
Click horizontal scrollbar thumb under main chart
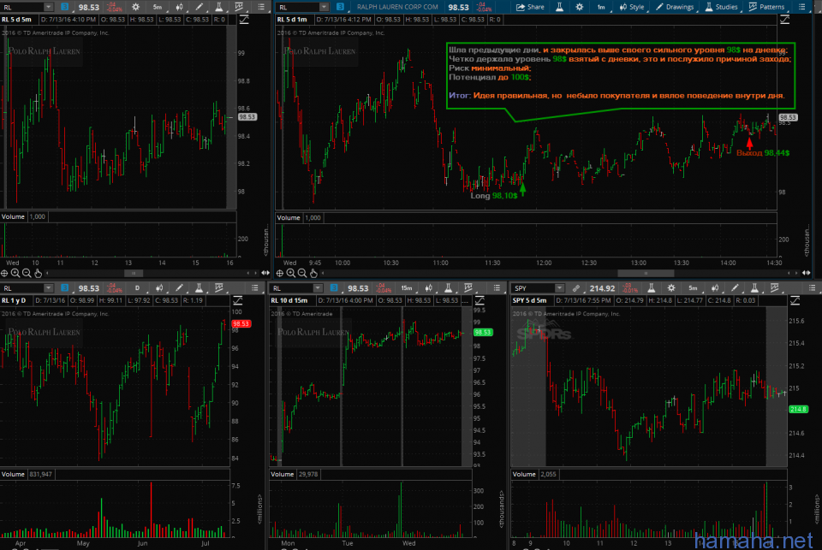(x=646, y=273)
